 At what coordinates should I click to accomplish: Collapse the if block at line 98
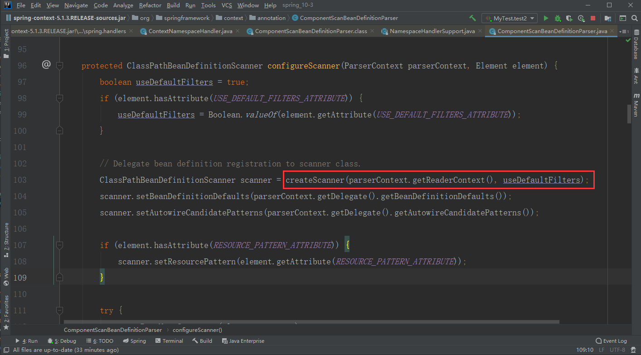click(x=59, y=98)
